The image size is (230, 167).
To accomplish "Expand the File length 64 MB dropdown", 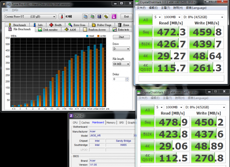I will (121, 64).
